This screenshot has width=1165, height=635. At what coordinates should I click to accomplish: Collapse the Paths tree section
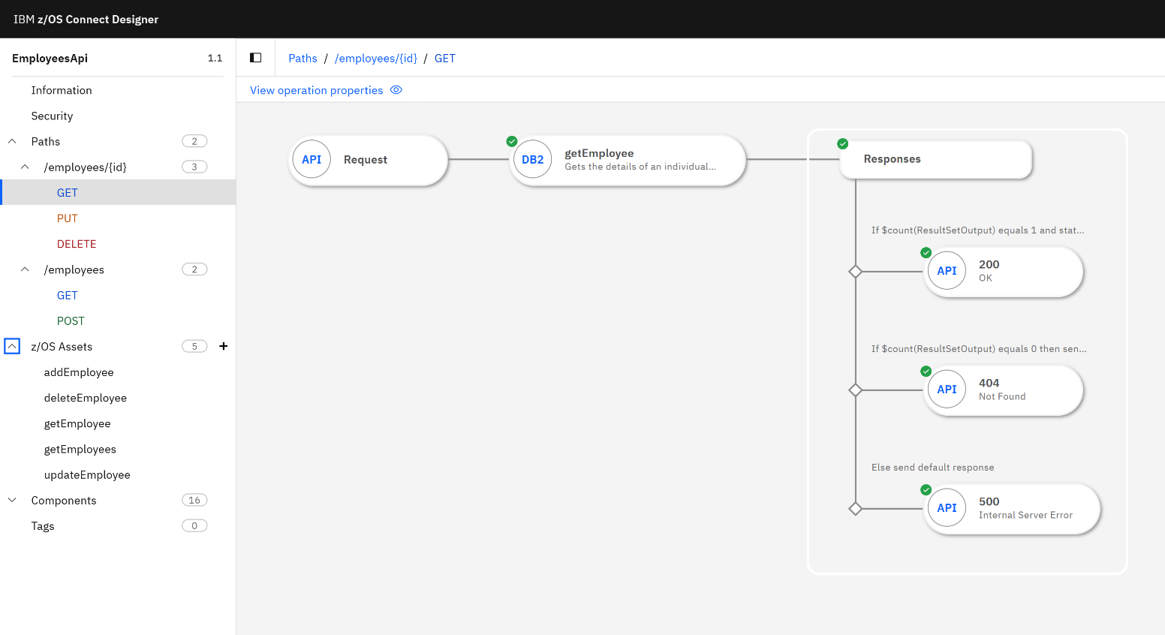coord(12,141)
